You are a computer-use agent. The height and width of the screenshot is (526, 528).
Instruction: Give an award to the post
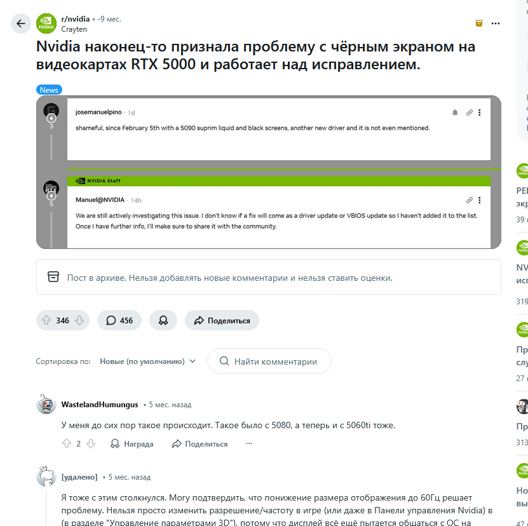(x=163, y=320)
